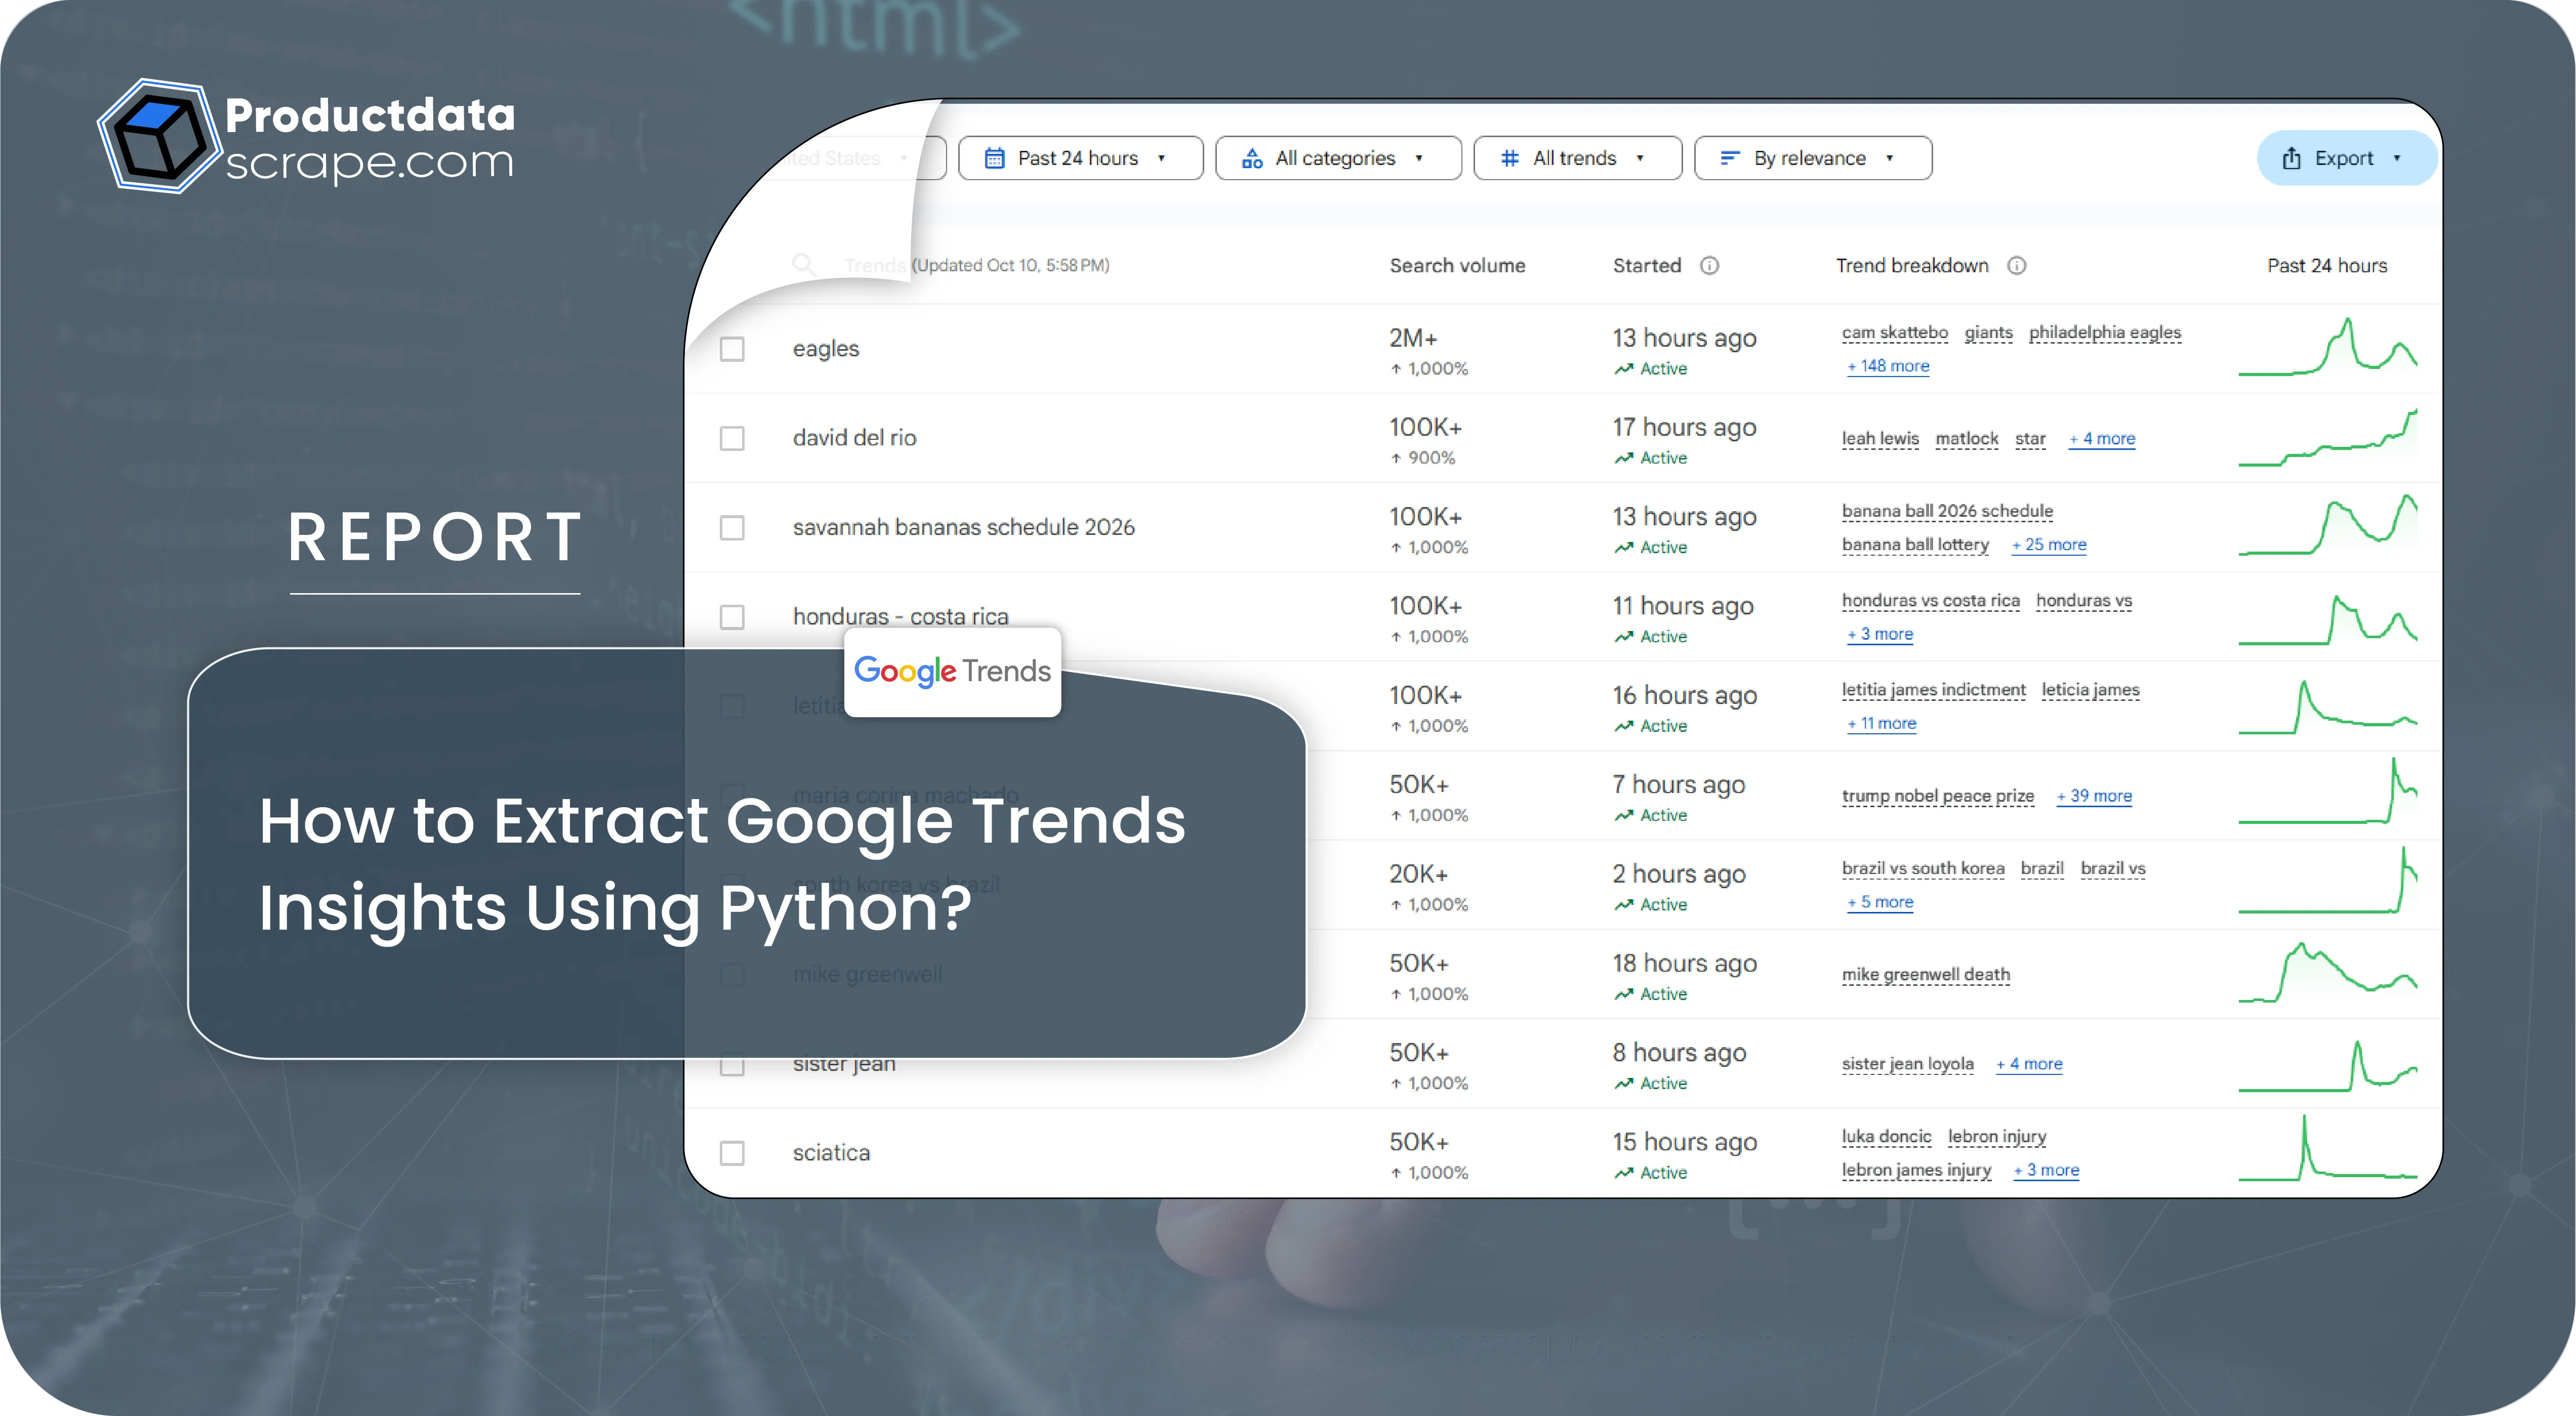
Task: Click the hashtag icon in All trends filter
Action: (x=1510, y=157)
